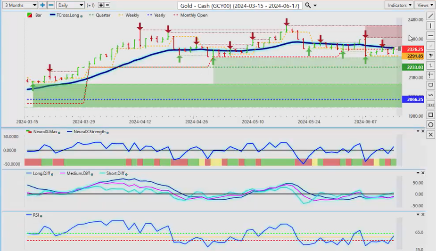This screenshot has height=251, width=436.
Task: Select the comment callout annotation tool
Action: [x=430, y=85]
